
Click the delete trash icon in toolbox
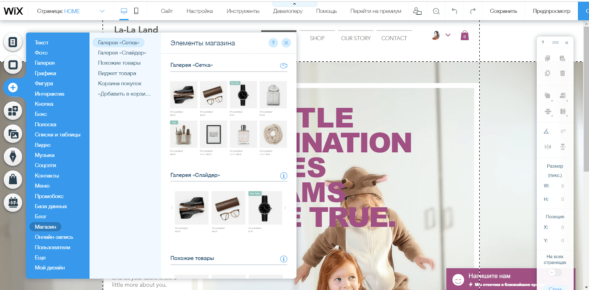pos(562,73)
